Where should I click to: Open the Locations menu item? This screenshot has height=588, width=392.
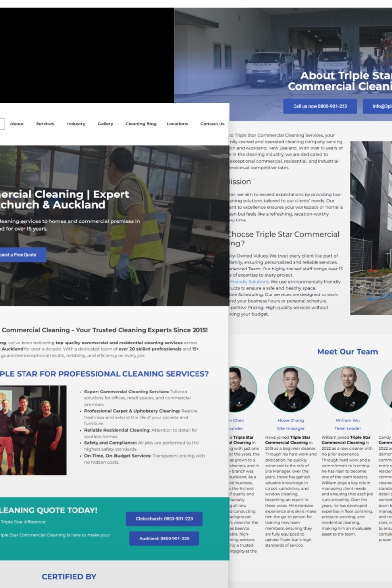click(177, 124)
